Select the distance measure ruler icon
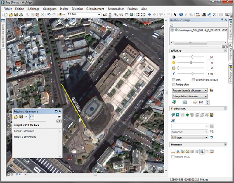This screenshot has width=234, height=183. click(173, 152)
